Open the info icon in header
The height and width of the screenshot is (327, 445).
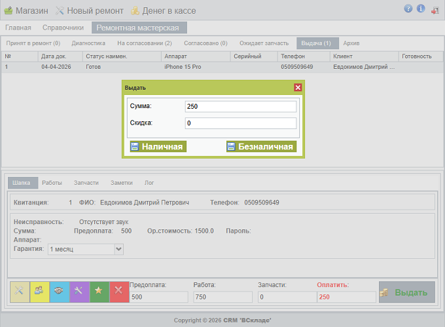[421, 9]
